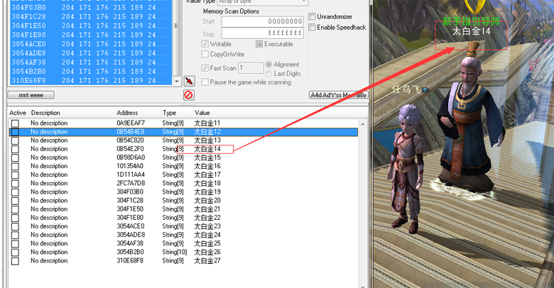Click String[10] type cell
554x288 pixels.
[x=175, y=252]
